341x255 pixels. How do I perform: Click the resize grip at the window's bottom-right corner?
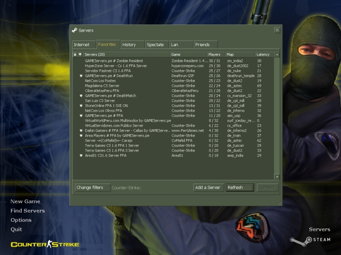point(280,203)
